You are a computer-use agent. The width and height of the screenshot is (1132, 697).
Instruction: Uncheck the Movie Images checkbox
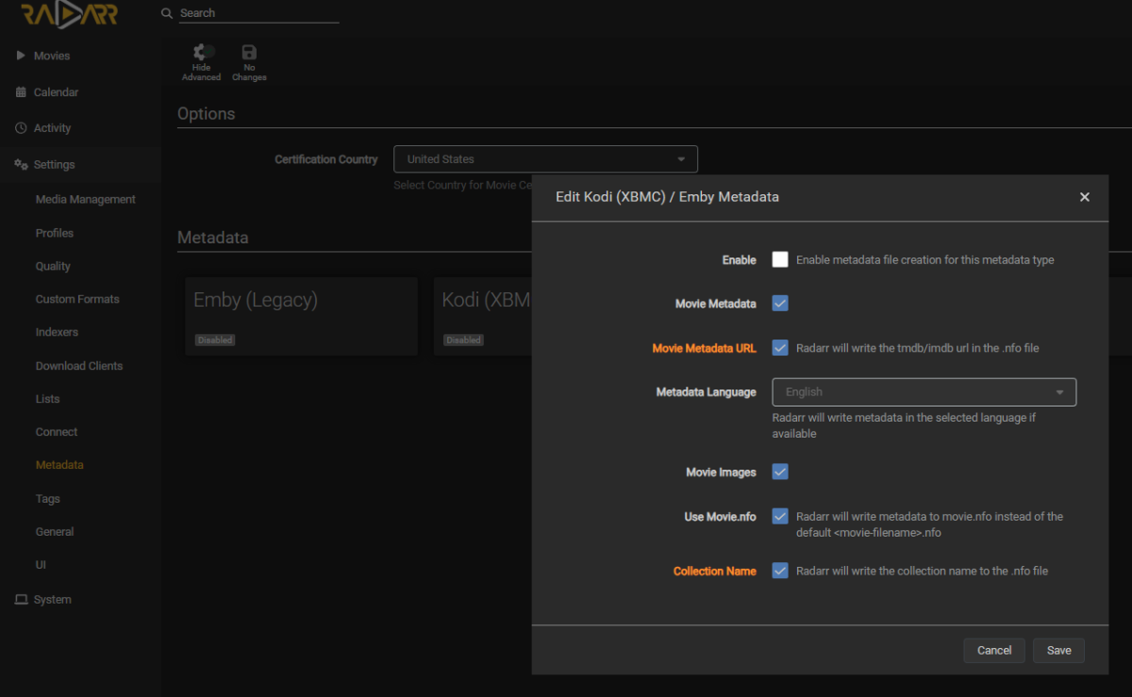click(x=780, y=472)
